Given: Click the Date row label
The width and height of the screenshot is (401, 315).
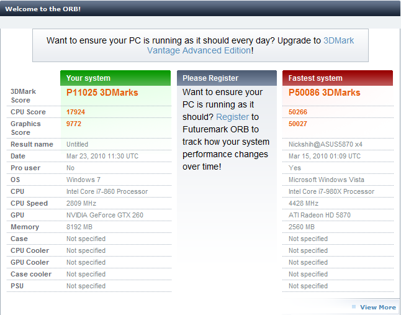Looking at the screenshot, I should (x=18, y=156).
